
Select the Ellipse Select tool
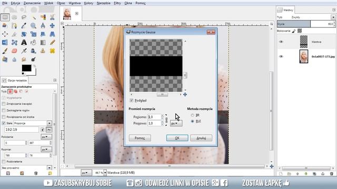pos(14,17)
